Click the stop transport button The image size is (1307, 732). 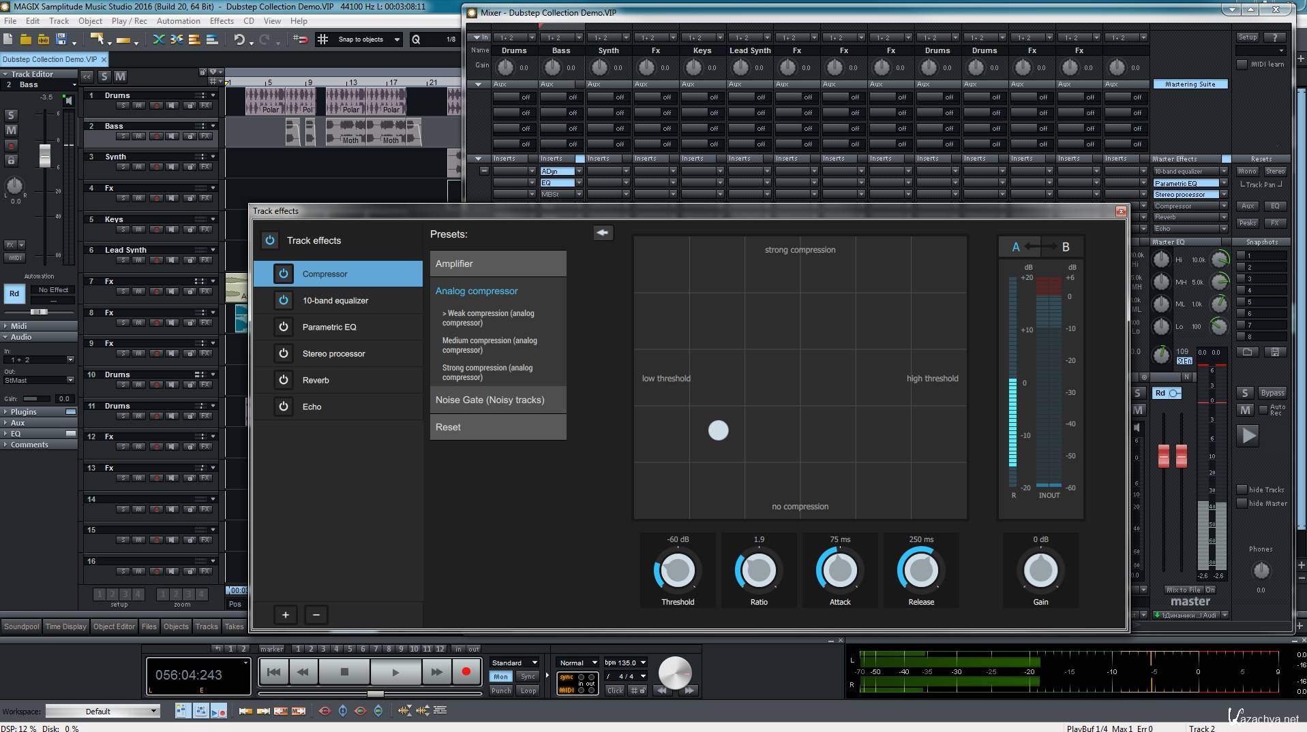click(x=344, y=672)
